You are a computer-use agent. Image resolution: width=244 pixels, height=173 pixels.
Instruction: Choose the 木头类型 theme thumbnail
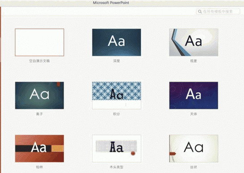[117, 148]
